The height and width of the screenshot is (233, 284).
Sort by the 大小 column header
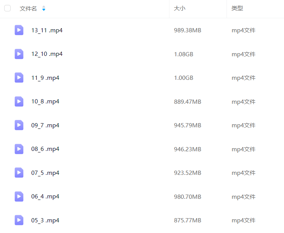(x=180, y=8)
